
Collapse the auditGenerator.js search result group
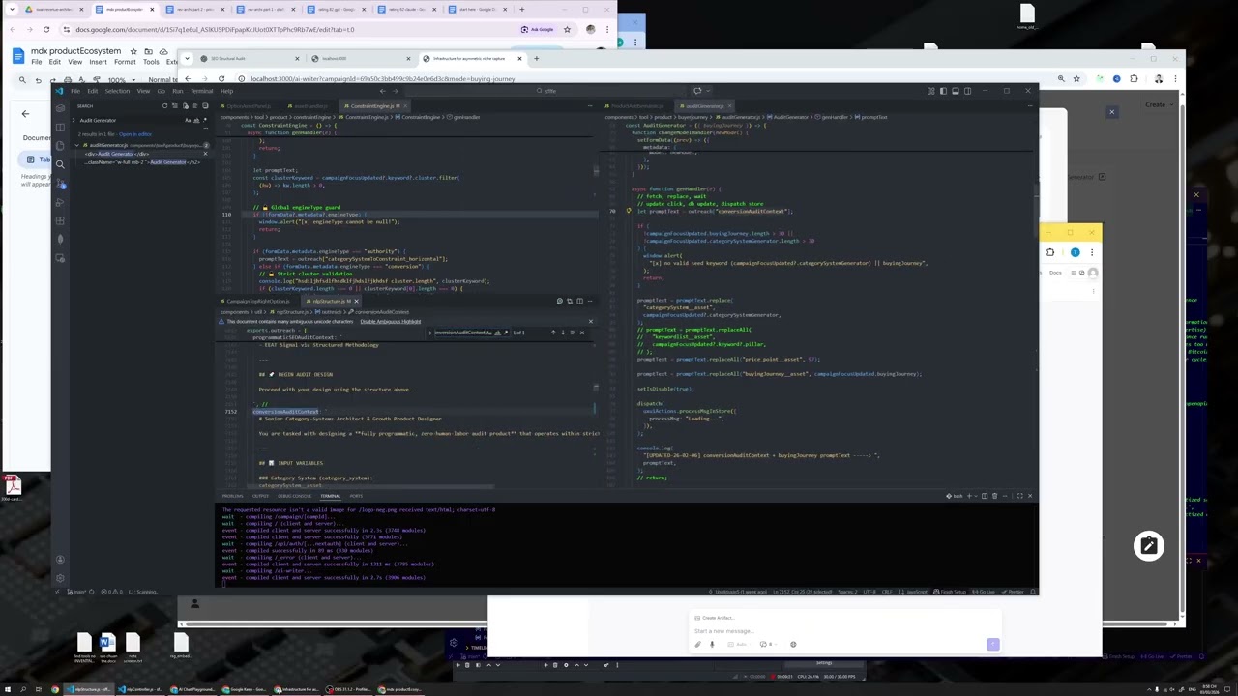(77, 145)
